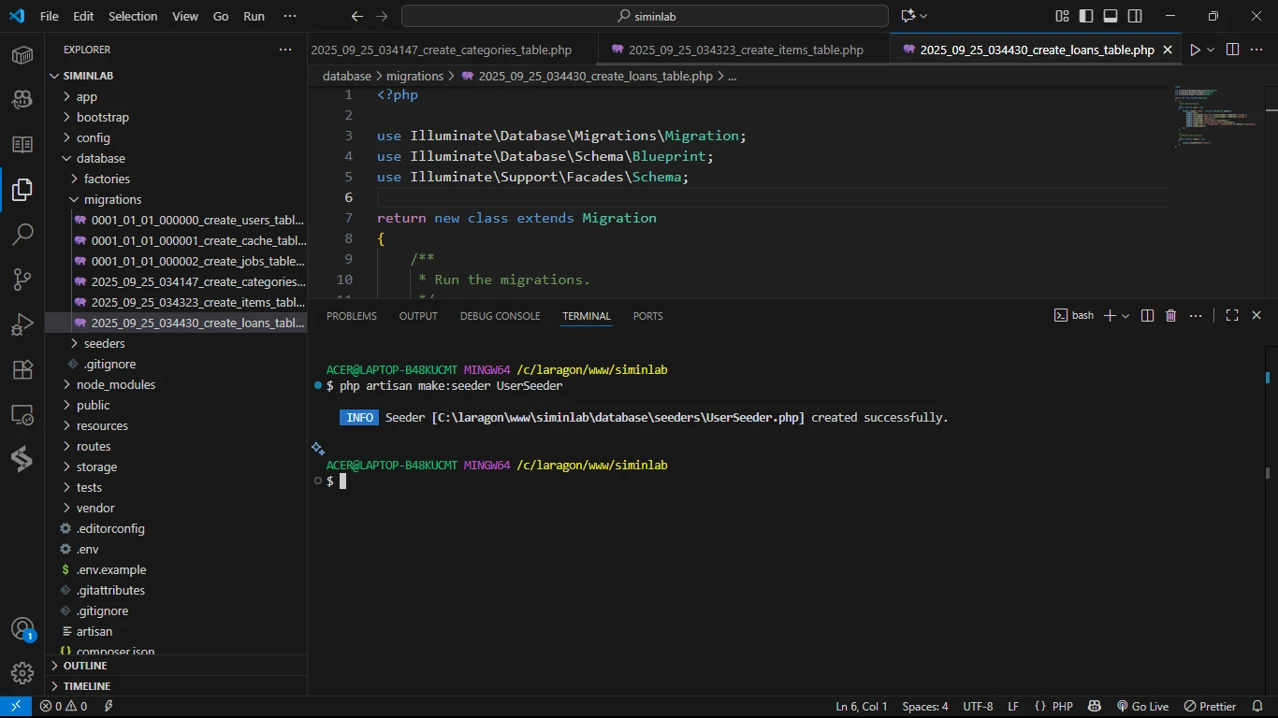Open the Search view in activity bar
Viewport: 1278px width, 718px height.
coord(22,235)
